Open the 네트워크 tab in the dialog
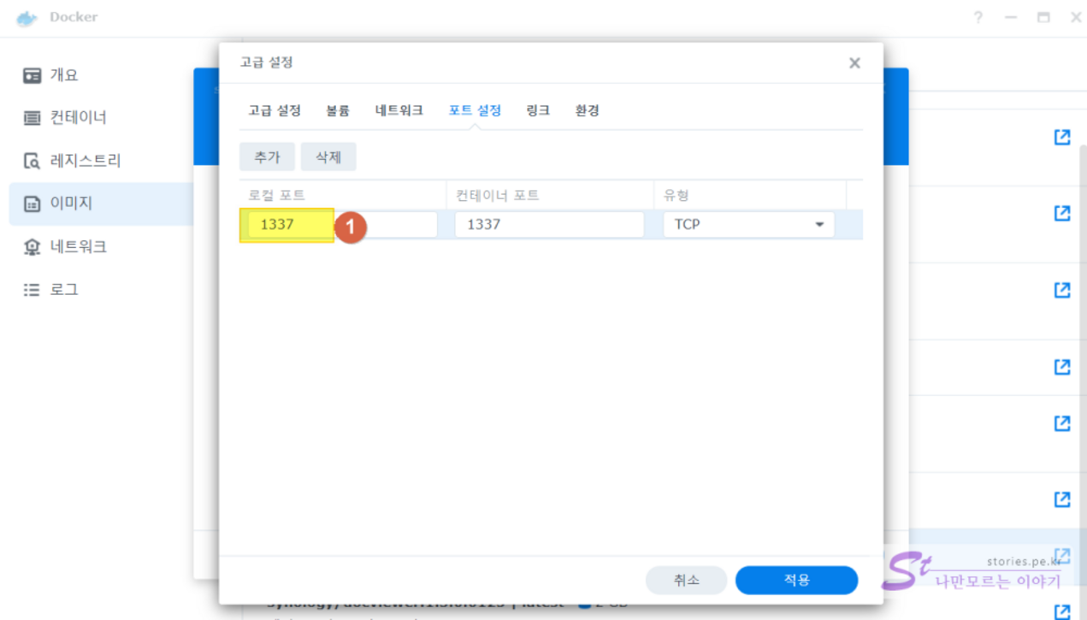 (x=399, y=110)
